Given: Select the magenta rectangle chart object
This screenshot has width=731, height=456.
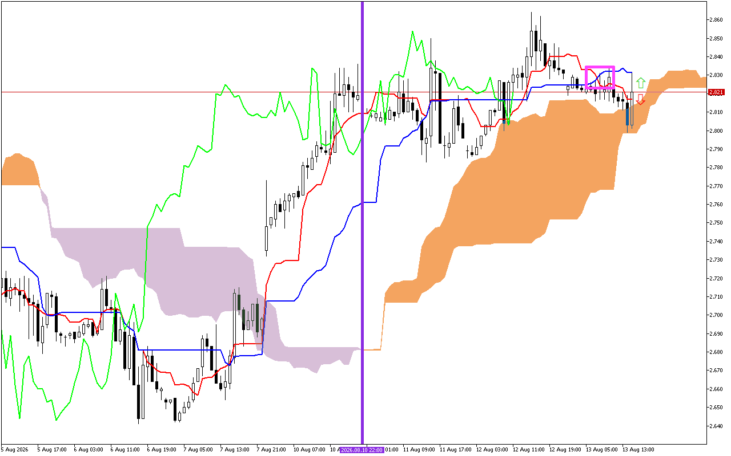Looking at the screenshot, I should [600, 78].
